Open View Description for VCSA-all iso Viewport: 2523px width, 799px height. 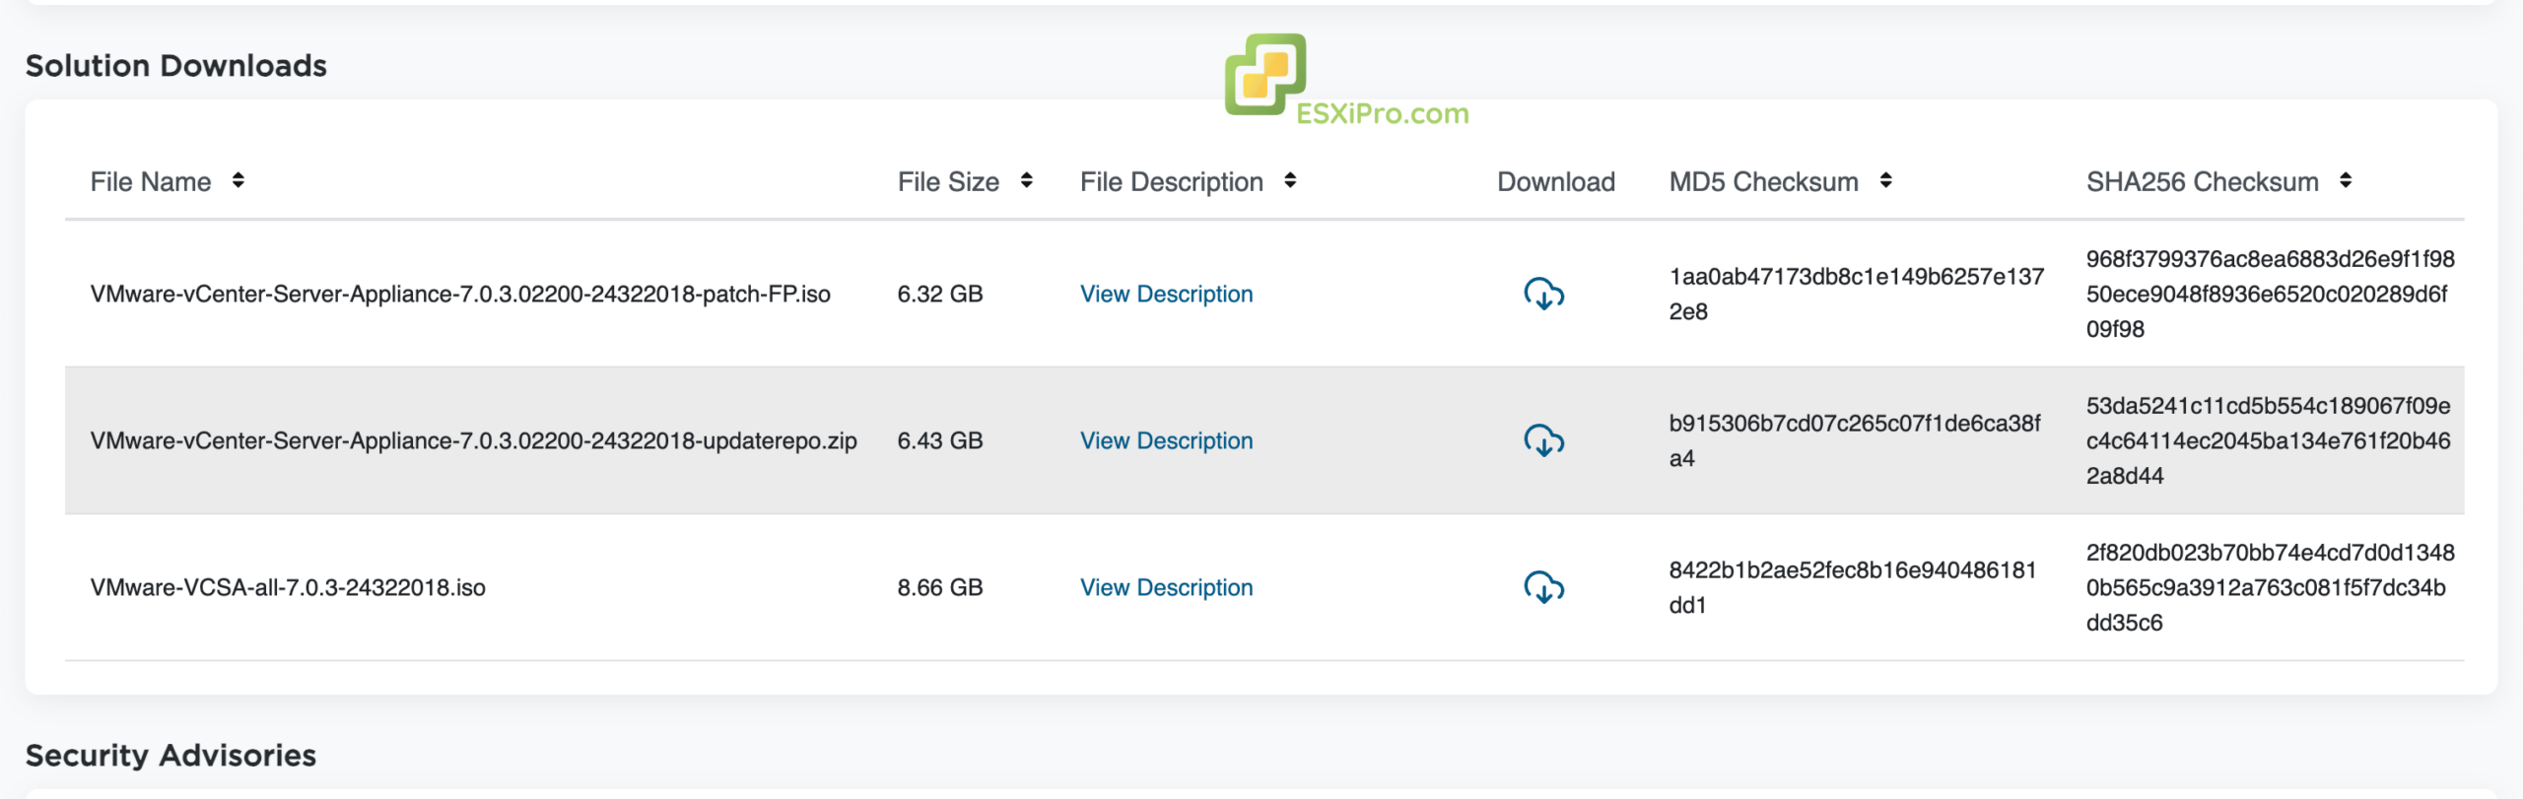pos(1166,587)
